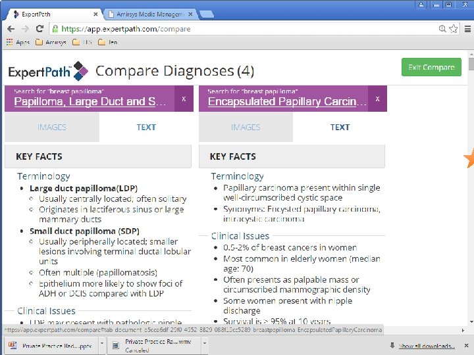
Task: Remove Encapsulated Papillary Carcinoma column
Action: [x=377, y=99]
